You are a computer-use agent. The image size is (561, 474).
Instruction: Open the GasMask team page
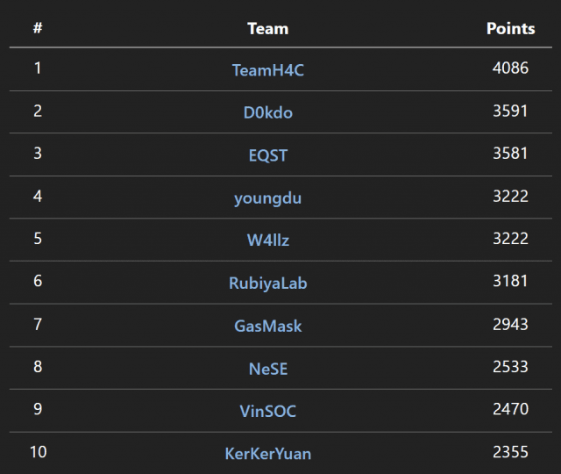267,326
